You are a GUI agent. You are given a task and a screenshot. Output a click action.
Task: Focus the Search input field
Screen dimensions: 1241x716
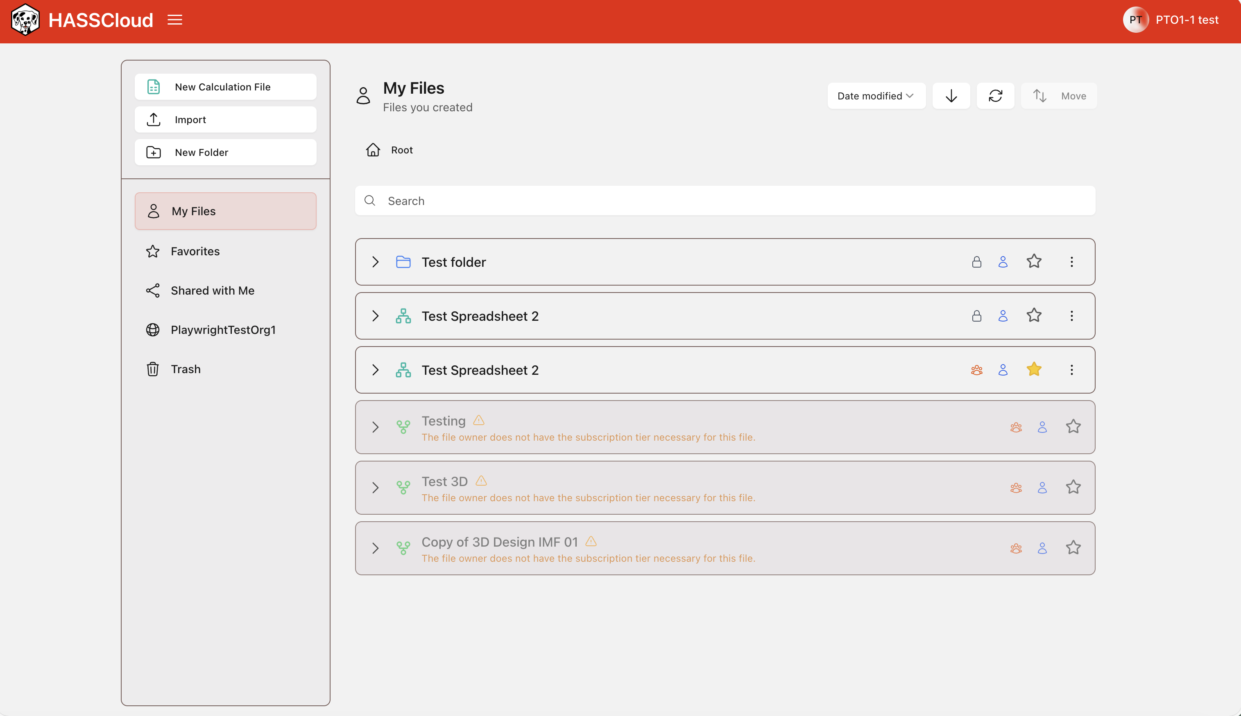click(x=725, y=200)
